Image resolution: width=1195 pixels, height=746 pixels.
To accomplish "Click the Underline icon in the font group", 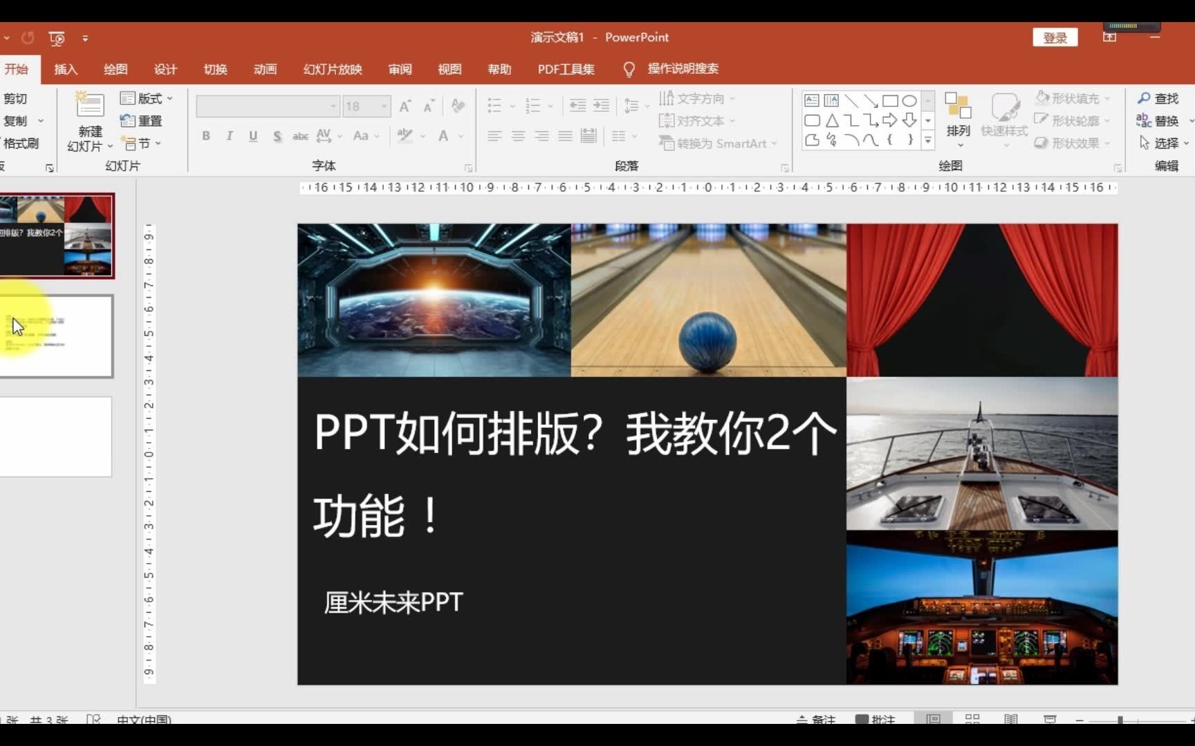I will [x=252, y=136].
